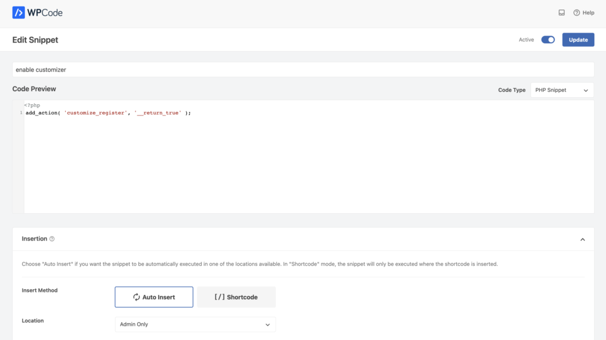Open the Code Type PHP Snippet dropdown

[562, 90]
